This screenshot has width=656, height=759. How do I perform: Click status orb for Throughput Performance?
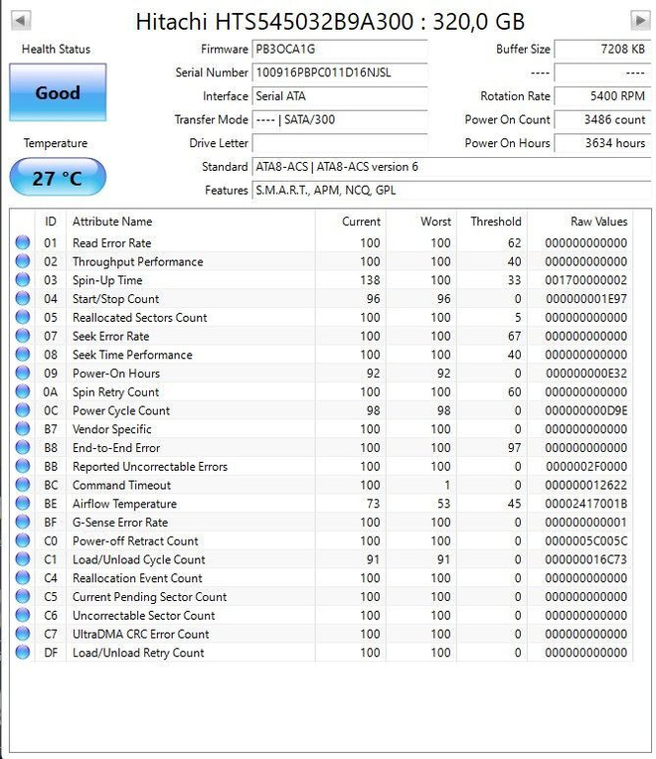click(x=22, y=261)
